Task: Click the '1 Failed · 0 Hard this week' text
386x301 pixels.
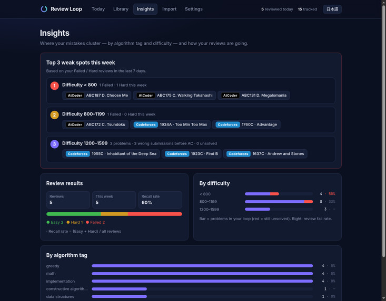Action: click(x=131, y=115)
